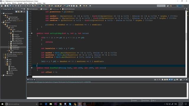
Task: Click the Open Type icon
Action: [x=56, y=6]
